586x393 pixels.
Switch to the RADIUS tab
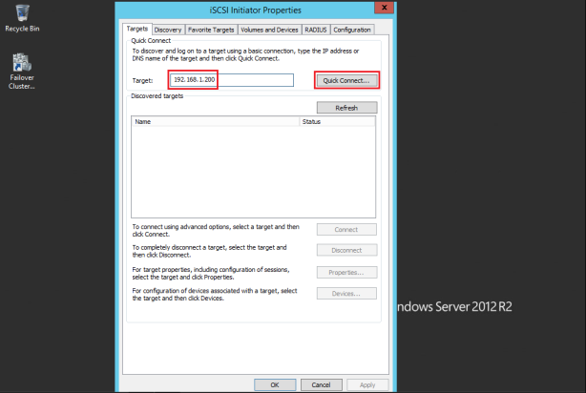316,30
